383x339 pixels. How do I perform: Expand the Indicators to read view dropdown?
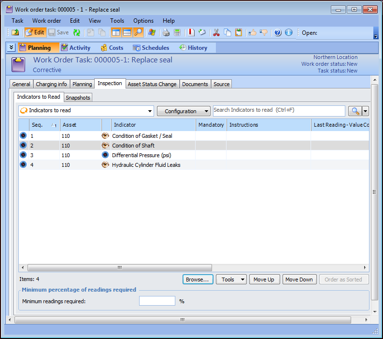tap(150, 111)
